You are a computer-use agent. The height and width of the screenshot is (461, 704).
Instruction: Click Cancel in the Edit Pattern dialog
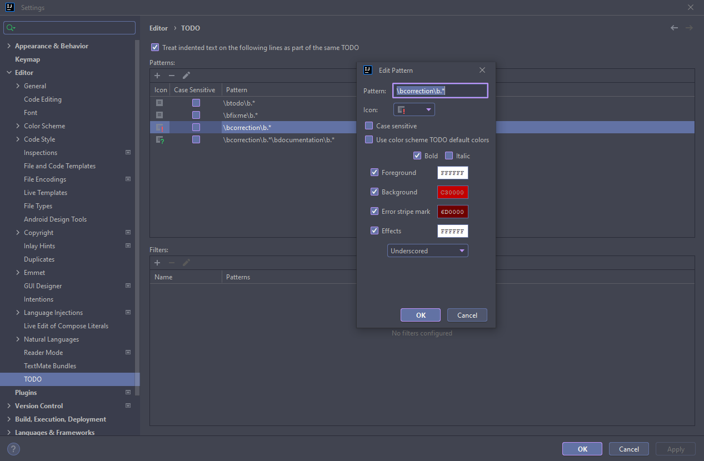(467, 315)
